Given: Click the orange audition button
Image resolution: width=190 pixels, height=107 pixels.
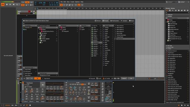Looking at the screenshot, I should click(37, 78).
